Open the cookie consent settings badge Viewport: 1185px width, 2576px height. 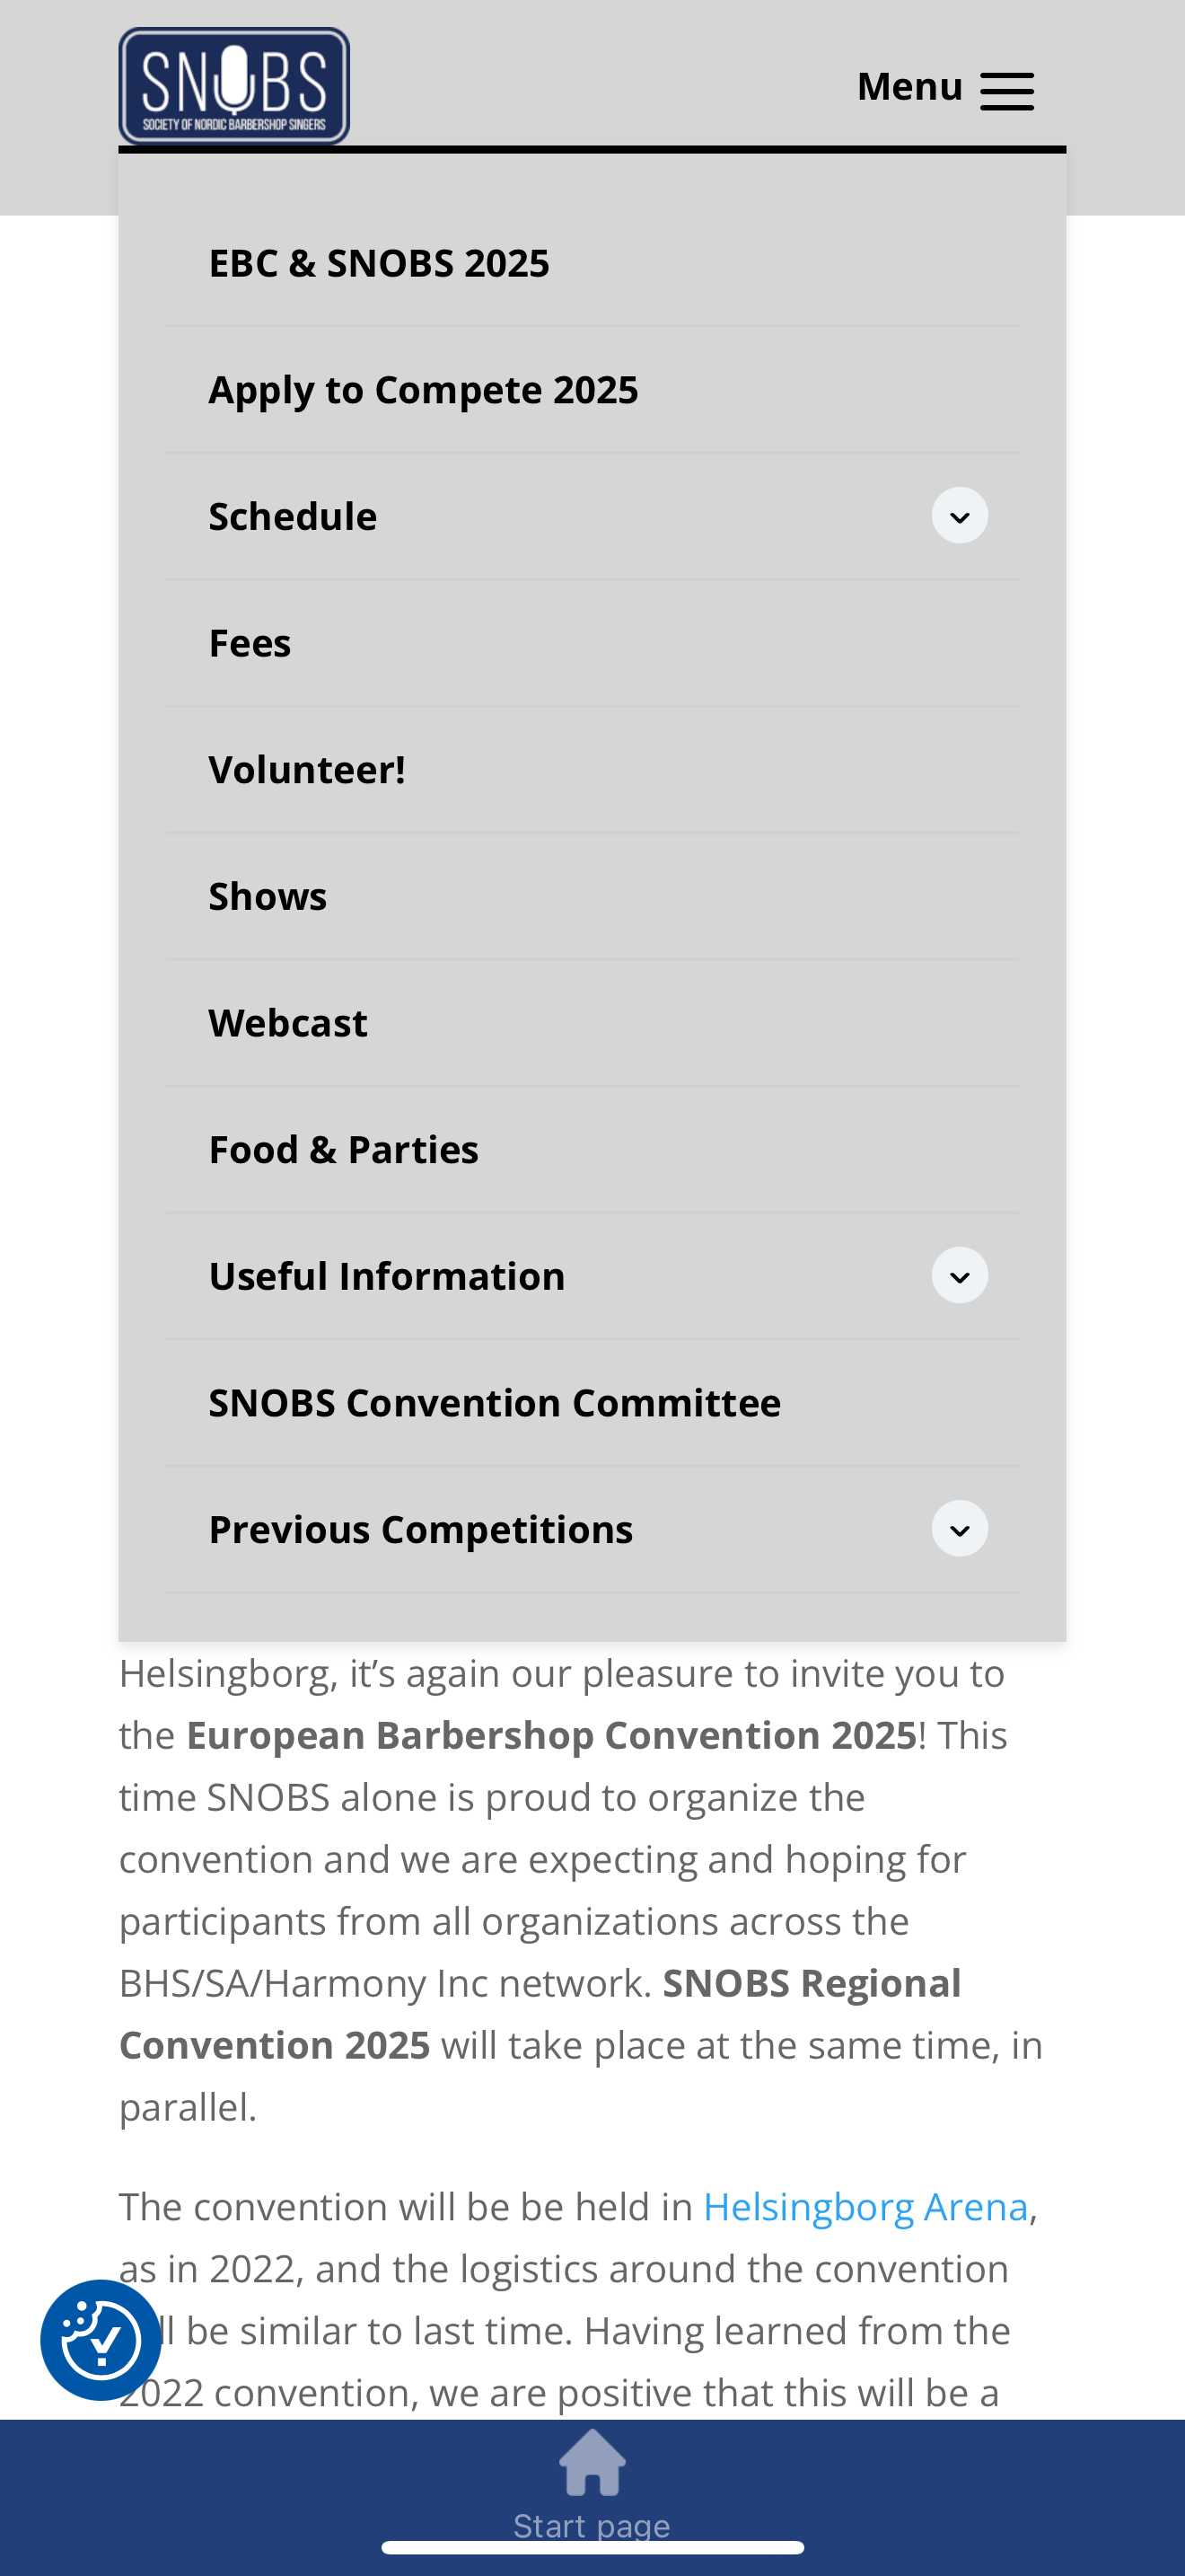click(101, 2339)
